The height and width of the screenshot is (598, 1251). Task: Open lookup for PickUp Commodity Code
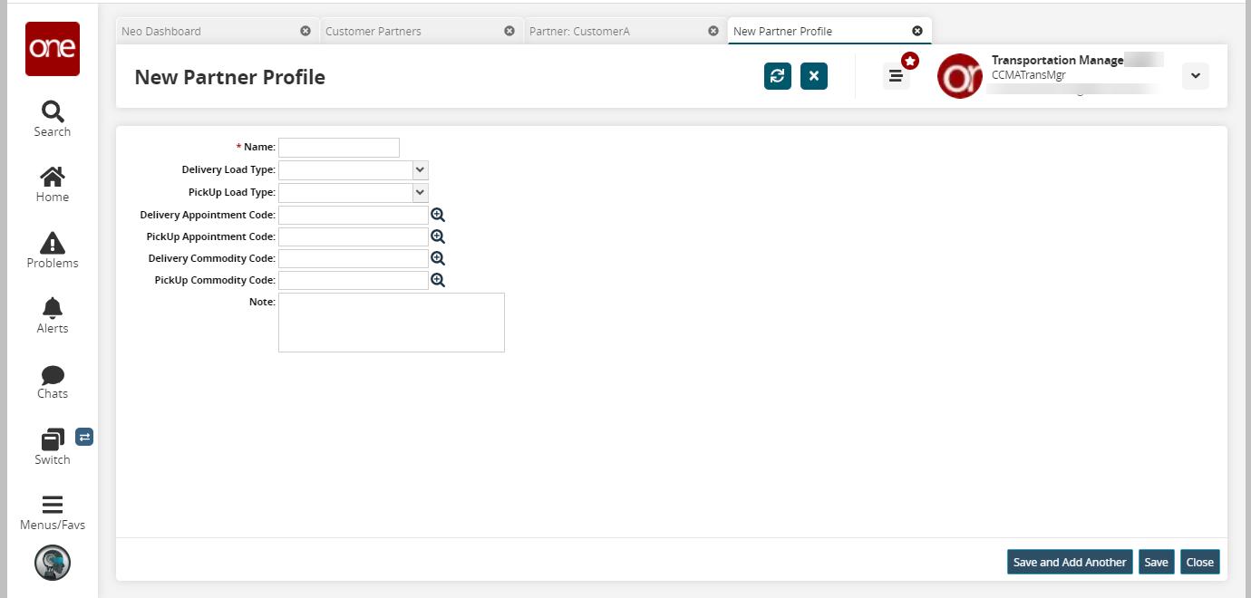(x=438, y=280)
